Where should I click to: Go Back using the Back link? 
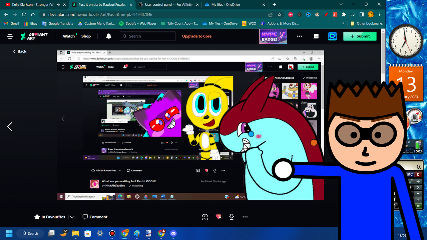click(20, 51)
